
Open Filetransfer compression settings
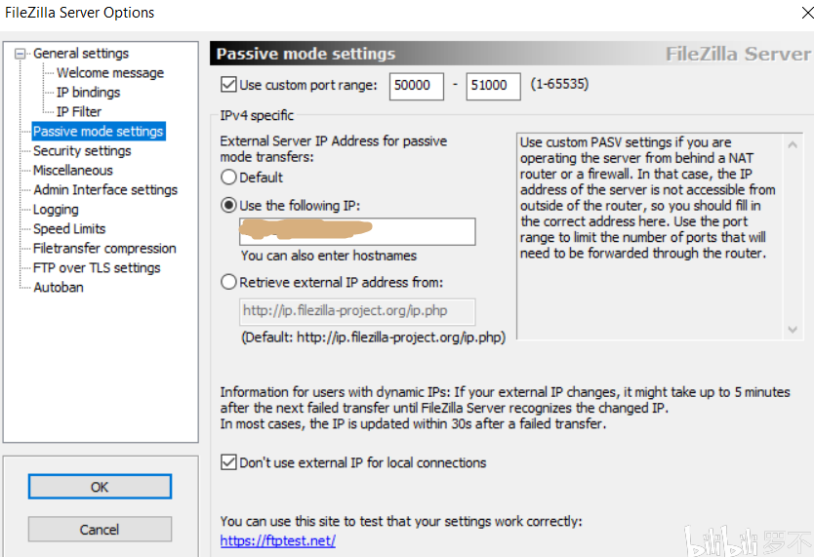coord(104,249)
